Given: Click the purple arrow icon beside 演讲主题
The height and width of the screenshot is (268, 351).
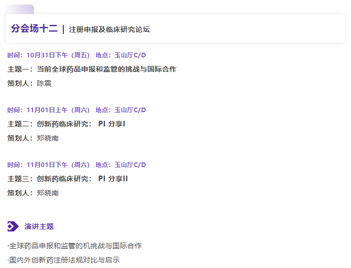Looking at the screenshot, I should click(13, 226).
